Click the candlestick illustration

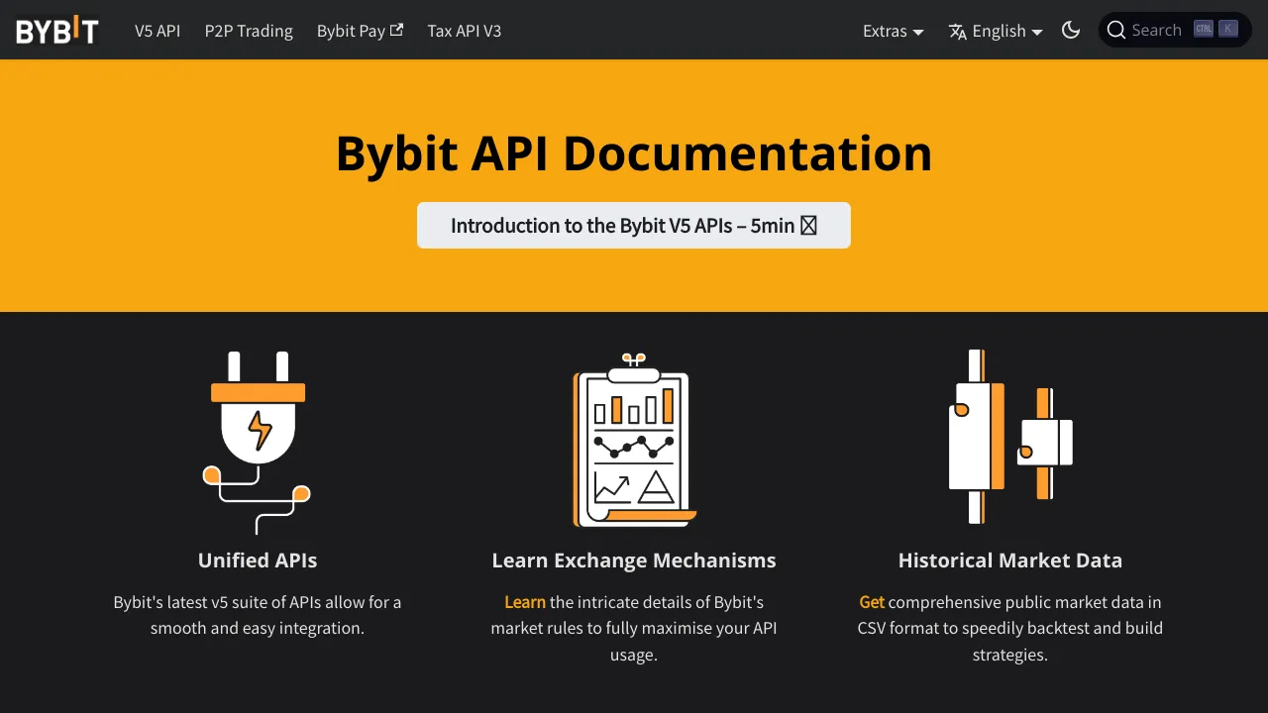1010,437
